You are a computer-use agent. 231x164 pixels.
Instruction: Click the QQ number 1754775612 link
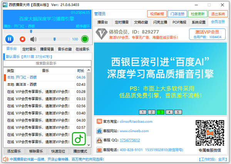[x=130, y=140]
